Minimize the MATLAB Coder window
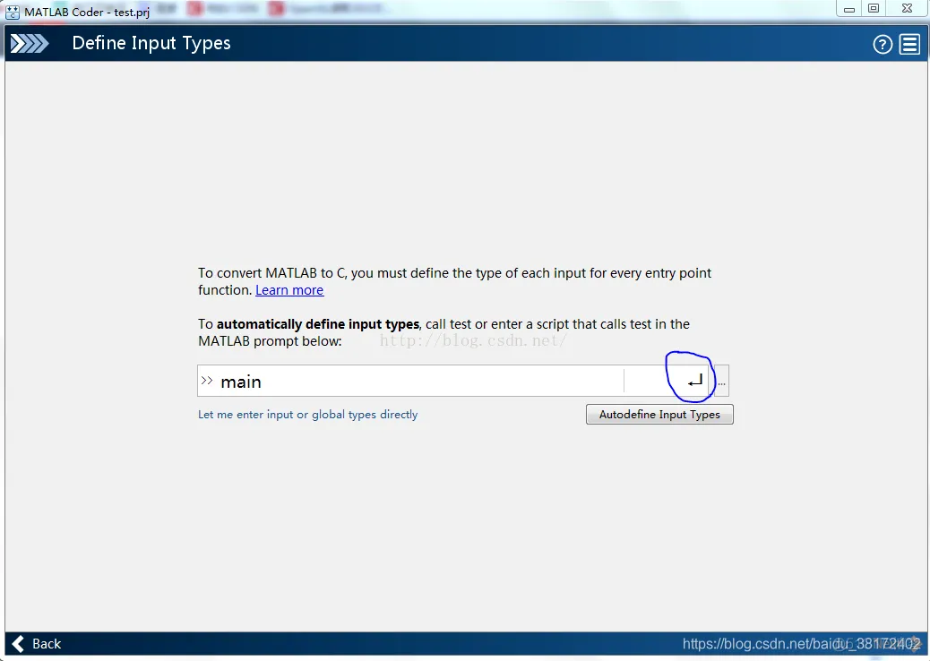930x661 pixels. 849,9
